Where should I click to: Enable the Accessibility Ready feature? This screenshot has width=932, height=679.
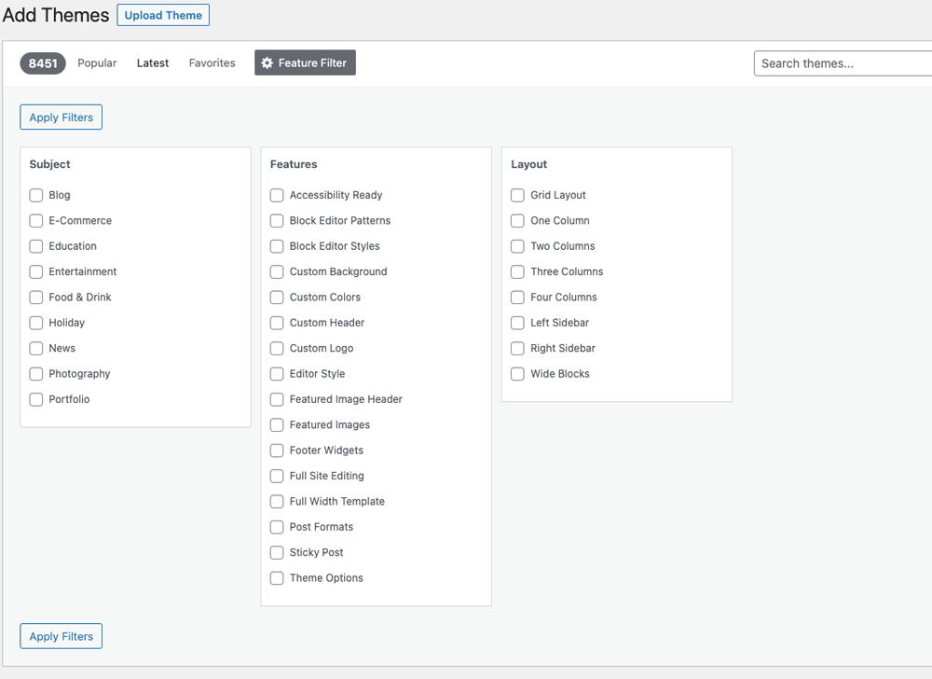point(277,195)
